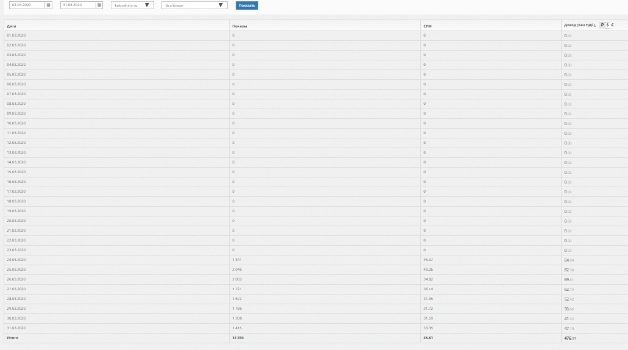
Task: Select the date cell 27.03.2020
Action: point(16,288)
